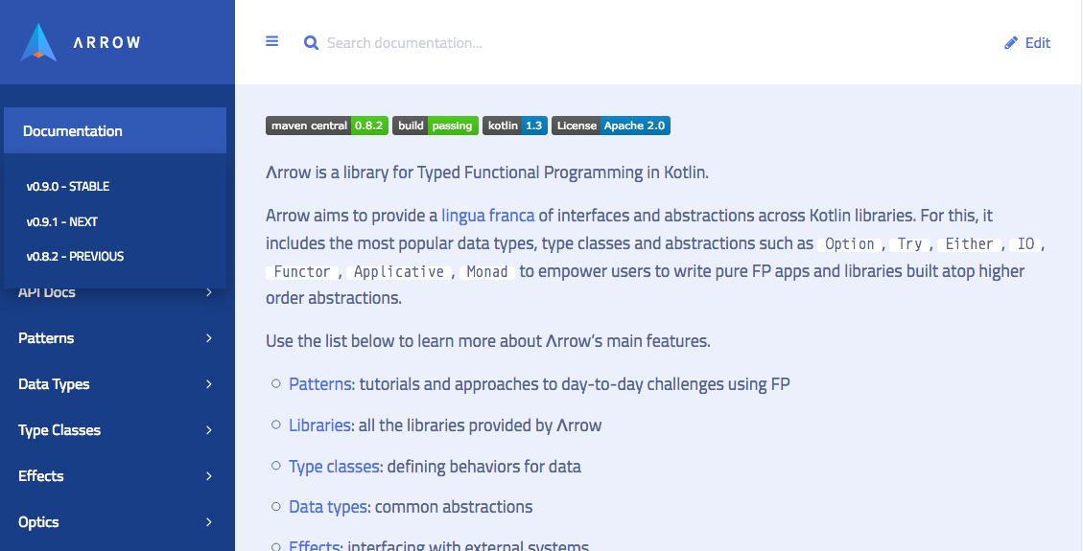
Task: Open the maven central 0.8.2 badge
Action: point(327,126)
